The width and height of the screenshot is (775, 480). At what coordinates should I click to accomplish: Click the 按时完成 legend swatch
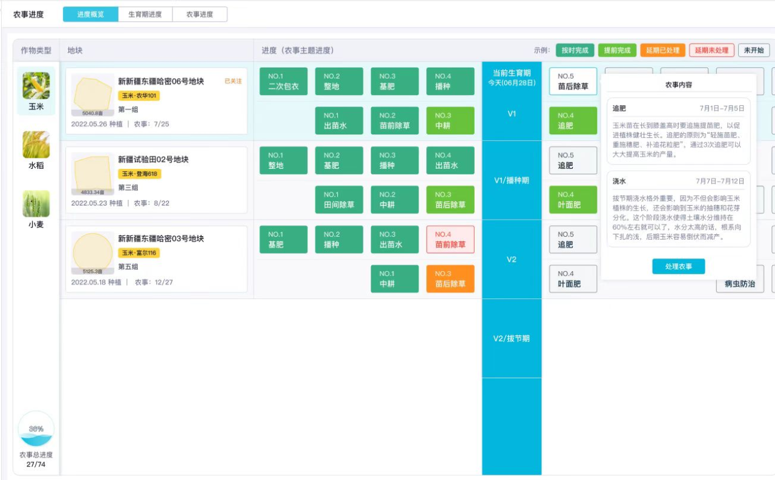575,50
